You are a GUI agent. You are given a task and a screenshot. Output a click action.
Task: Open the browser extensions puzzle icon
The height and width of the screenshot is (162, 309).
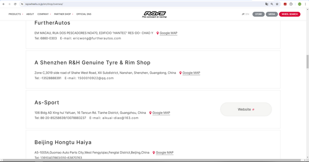point(291,4)
